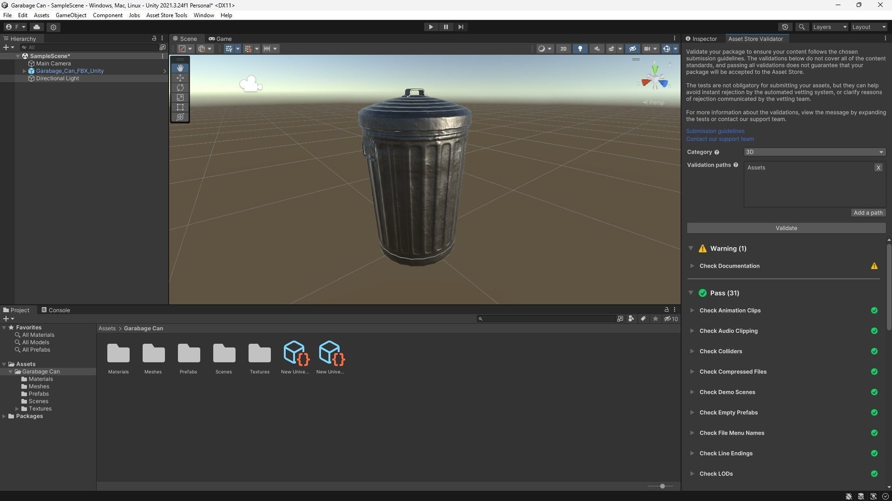Toggle scene audio mute
Screen dimensions: 892x501
click(x=597, y=49)
